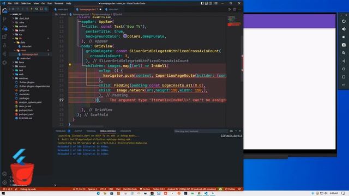Switch to the Terminal panel tab
This screenshot has width=349, height=196.
tap(91, 131)
